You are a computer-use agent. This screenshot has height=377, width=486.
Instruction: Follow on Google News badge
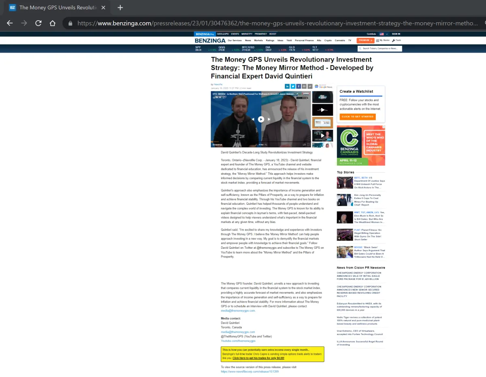tap(323, 86)
